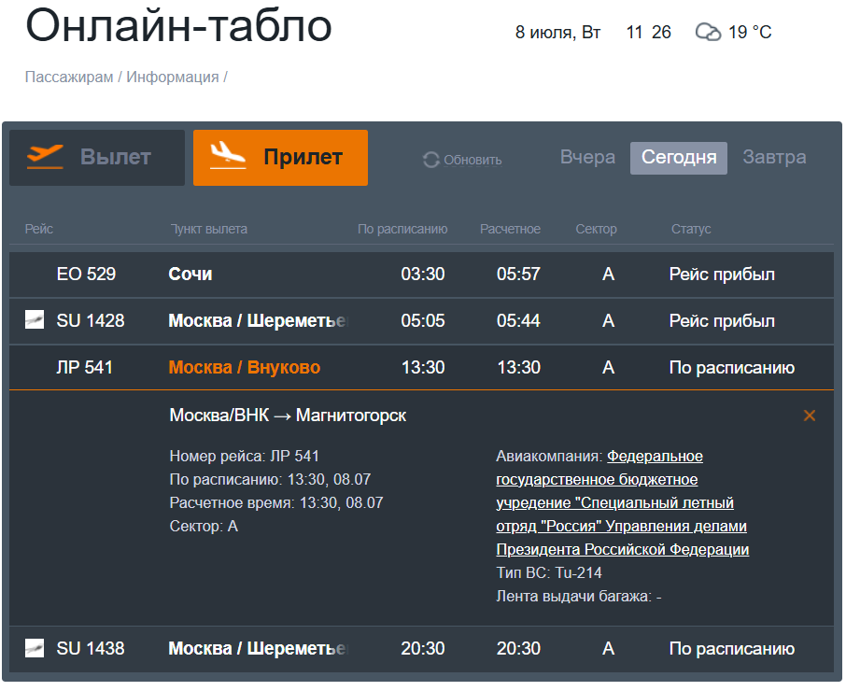
Task: Close the expanded ЛР 541 flight details
Action: (809, 416)
